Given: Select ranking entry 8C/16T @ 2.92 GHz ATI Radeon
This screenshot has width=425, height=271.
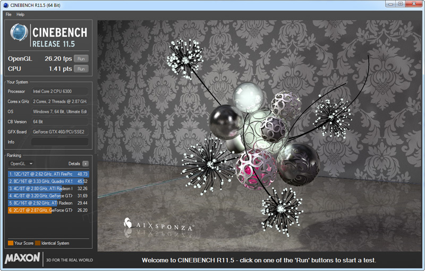Looking at the screenshot, I should click(48, 203).
